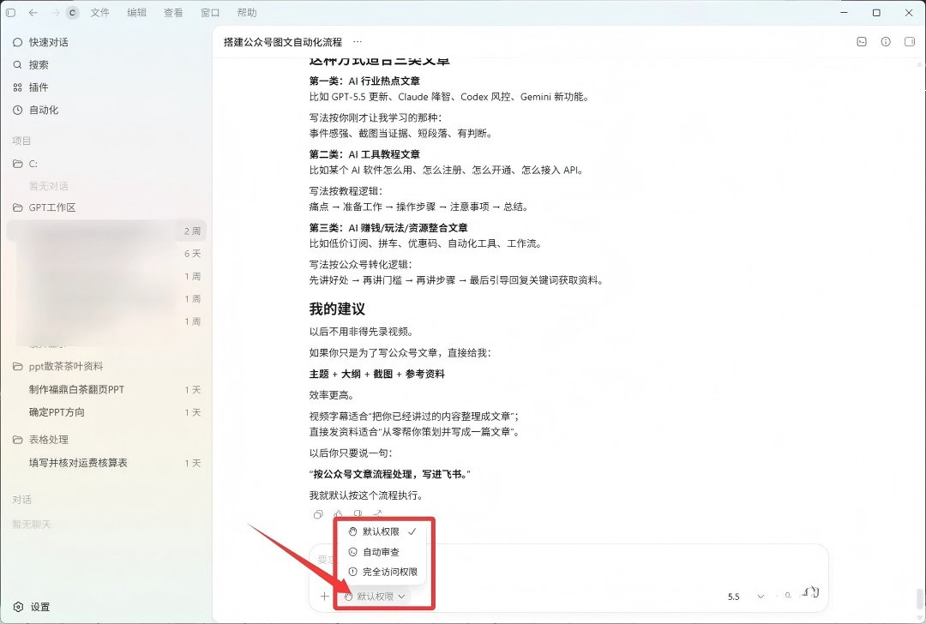The width and height of the screenshot is (926, 624).
Task: Collapse the GPT工作区 project folder
Action: (x=45, y=207)
